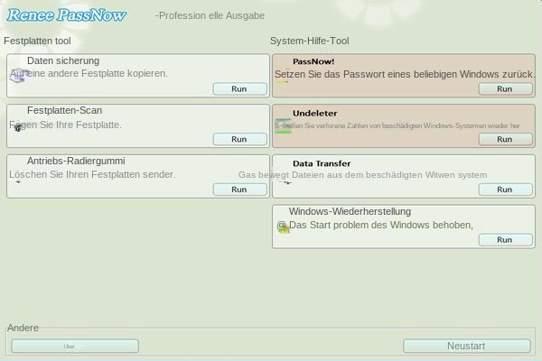Click the Daten sicherung disk icon
542x361 pixels.
(18, 75)
